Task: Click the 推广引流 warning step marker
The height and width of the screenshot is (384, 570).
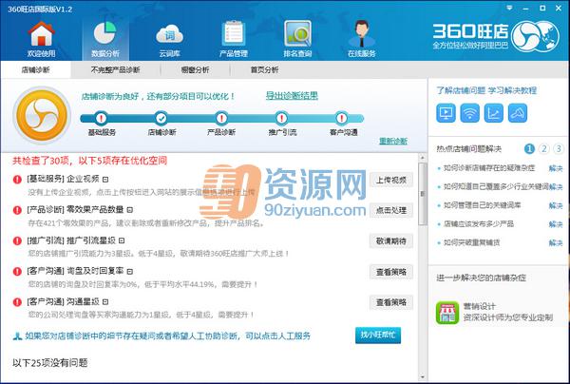Action: coord(282,118)
